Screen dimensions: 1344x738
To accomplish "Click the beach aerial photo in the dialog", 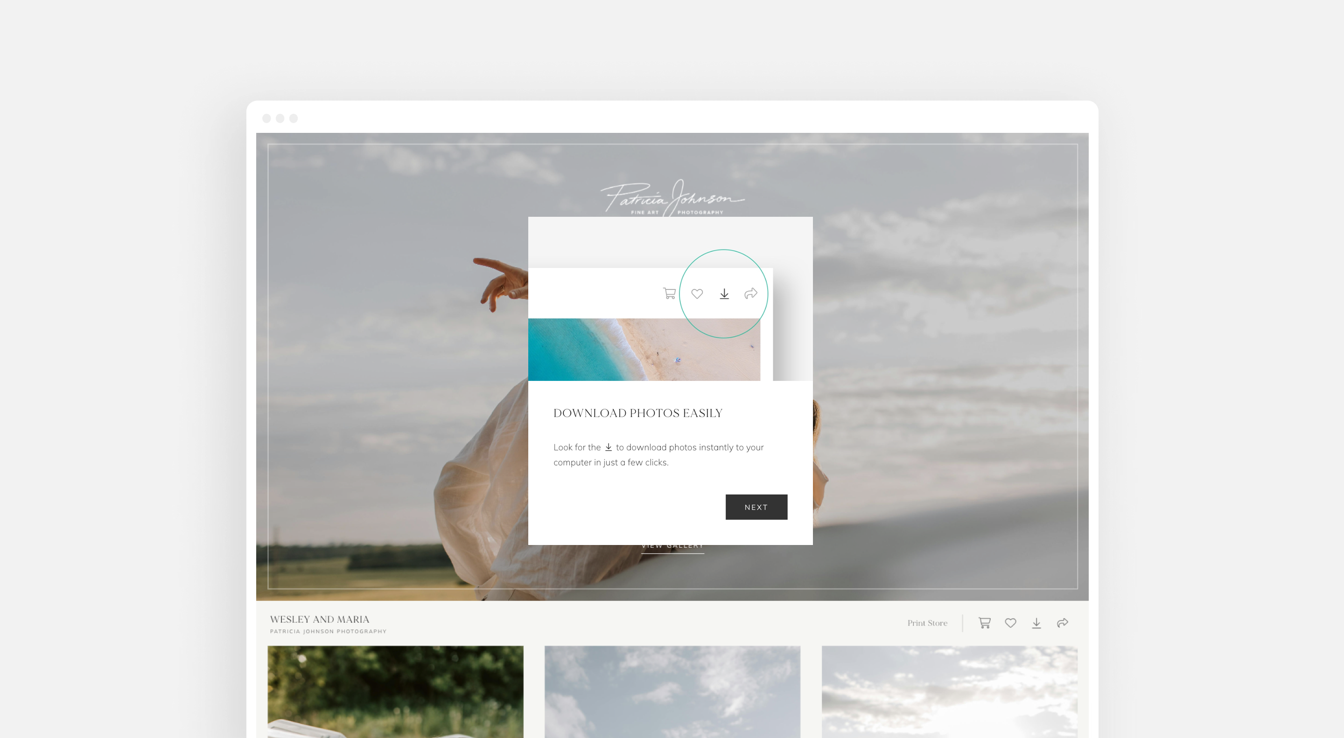I will (x=644, y=349).
